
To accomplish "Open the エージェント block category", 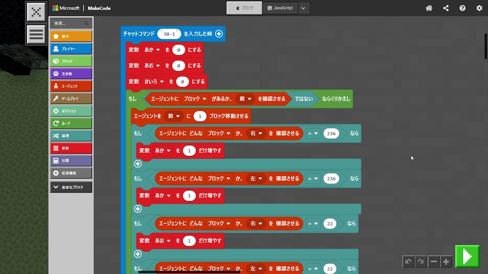I will click(71, 86).
